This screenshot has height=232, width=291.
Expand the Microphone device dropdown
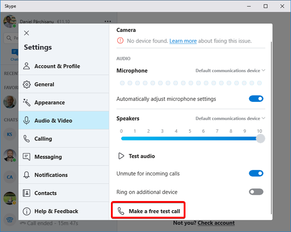coord(230,70)
